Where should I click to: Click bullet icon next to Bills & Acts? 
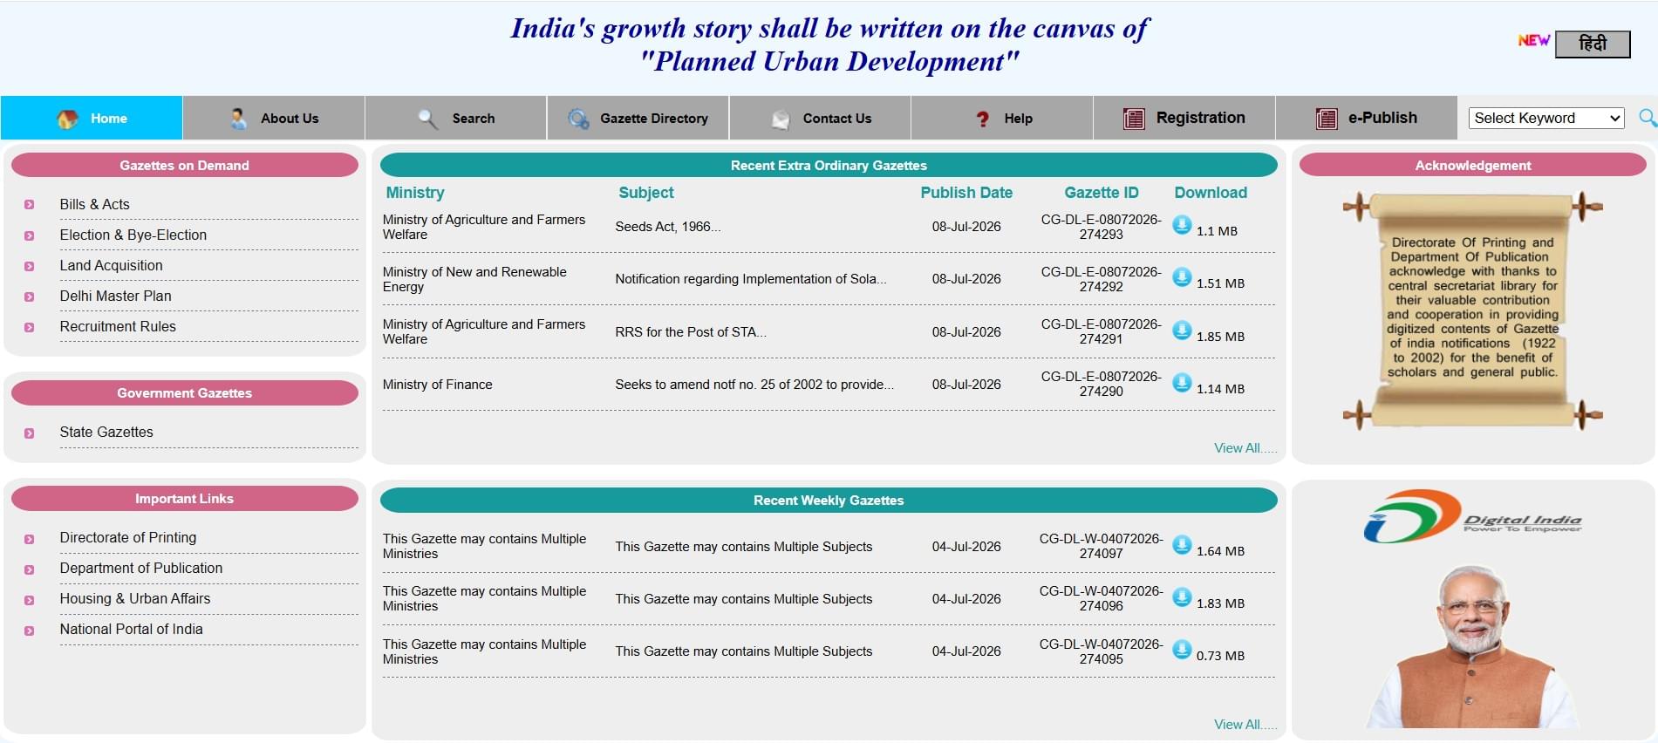[x=29, y=205]
